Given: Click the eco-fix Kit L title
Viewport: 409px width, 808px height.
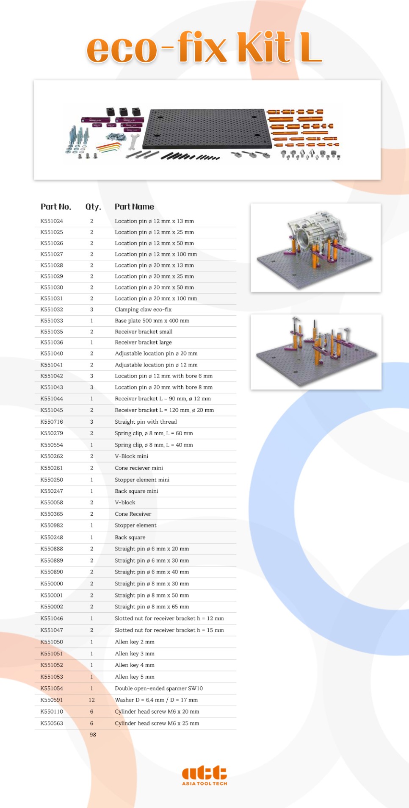Looking at the screenshot, I should pos(204,47).
